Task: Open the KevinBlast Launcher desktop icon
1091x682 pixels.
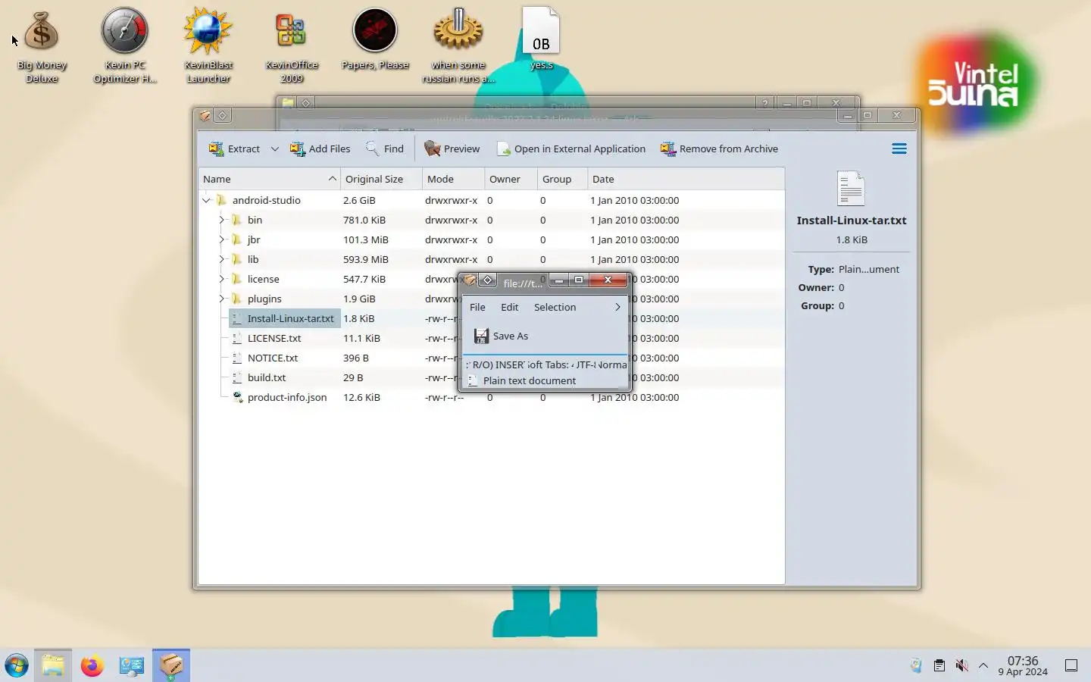Action: pyautogui.click(x=208, y=46)
